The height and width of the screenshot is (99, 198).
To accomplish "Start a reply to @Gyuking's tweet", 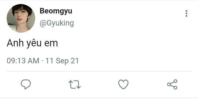I will [26, 84].
